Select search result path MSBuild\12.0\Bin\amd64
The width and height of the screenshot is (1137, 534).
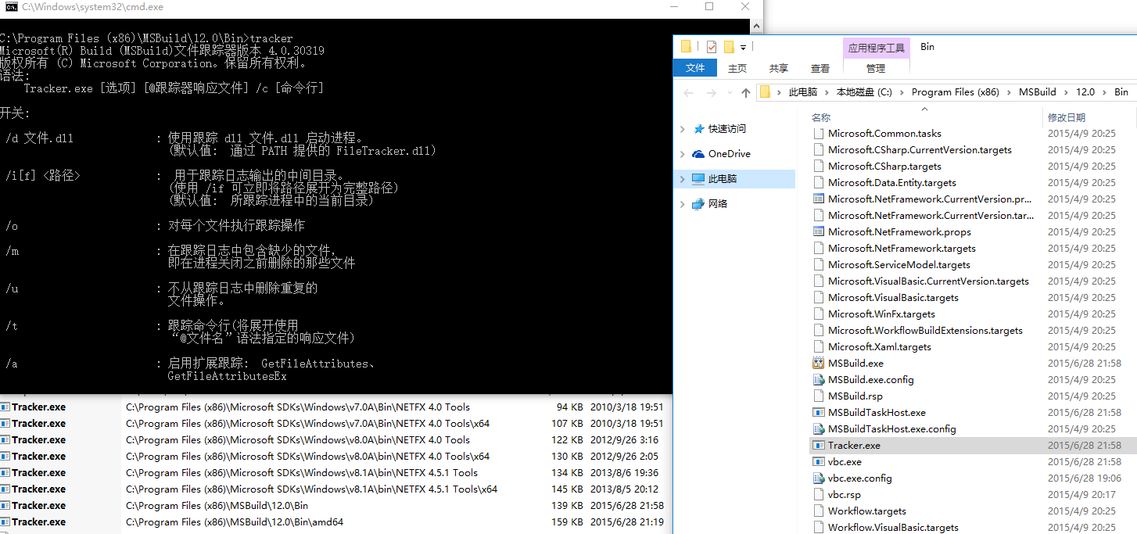tap(235, 522)
